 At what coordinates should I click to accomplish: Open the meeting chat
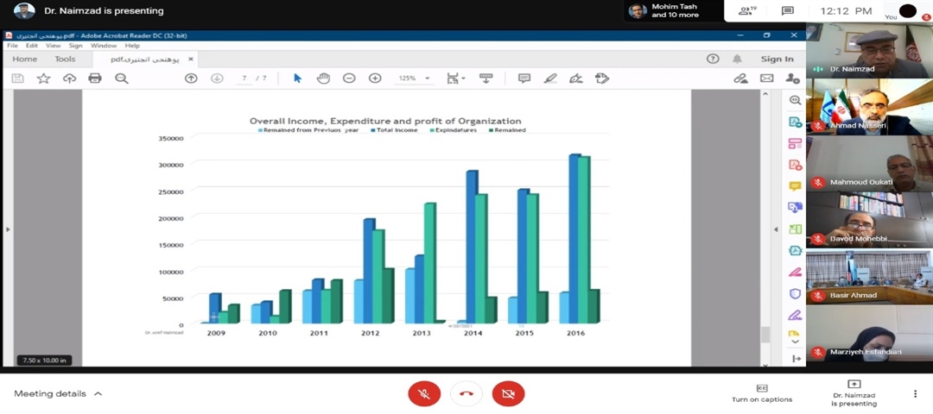pos(788,10)
